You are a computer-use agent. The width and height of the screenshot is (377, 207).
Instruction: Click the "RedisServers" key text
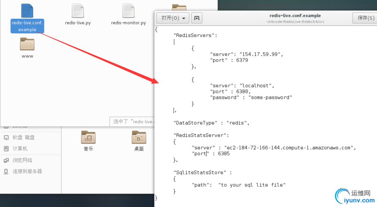pos(194,36)
